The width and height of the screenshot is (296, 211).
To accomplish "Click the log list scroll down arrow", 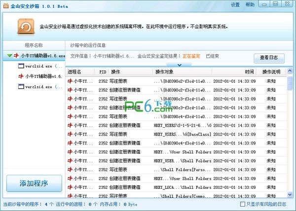I will [x=290, y=194].
